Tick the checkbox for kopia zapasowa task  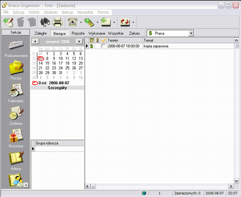pyautogui.click(x=104, y=46)
